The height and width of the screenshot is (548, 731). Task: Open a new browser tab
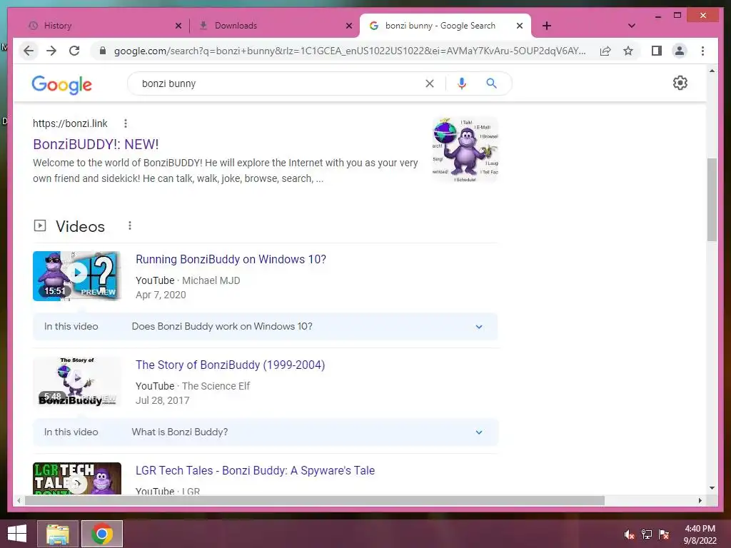pos(547,26)
